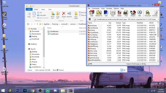Image resolution: width=166 pixels, height=93 pixels.
Task: Click the Paste icon in Explorer ribbon
Action: [x=34, y=15]
